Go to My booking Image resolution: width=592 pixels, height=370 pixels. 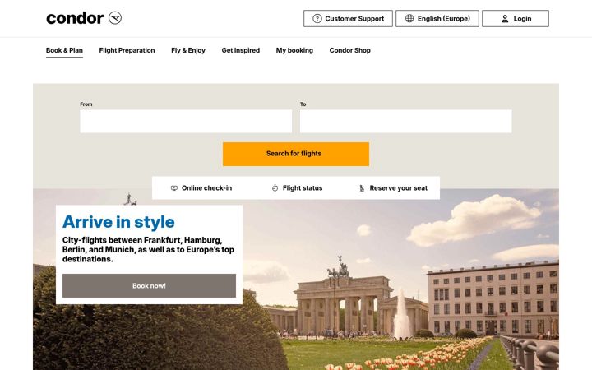click(x=294, y=50)
